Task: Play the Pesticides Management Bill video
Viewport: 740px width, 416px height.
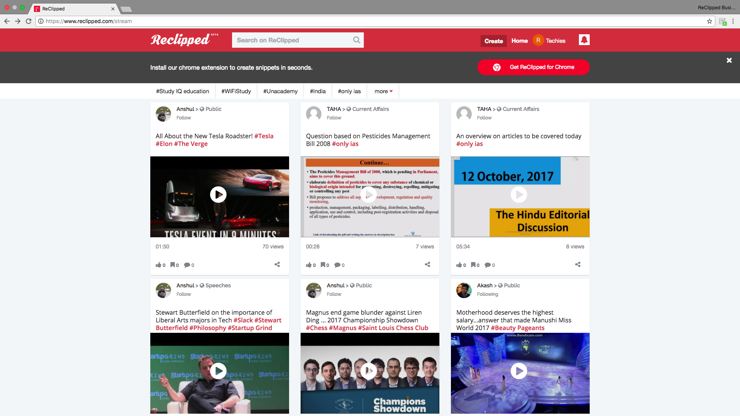Action: click(368, 195)
